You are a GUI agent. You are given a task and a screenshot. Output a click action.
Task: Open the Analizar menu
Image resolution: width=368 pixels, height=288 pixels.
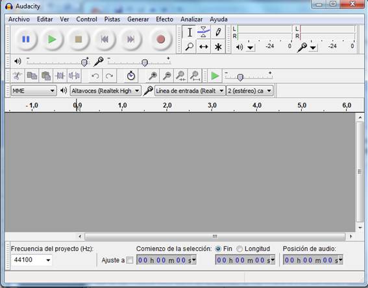(x=191, y=19)
